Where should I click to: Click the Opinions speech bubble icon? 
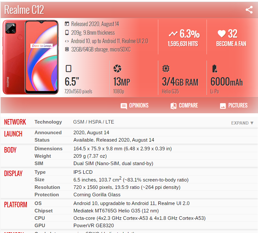[124, 106]
